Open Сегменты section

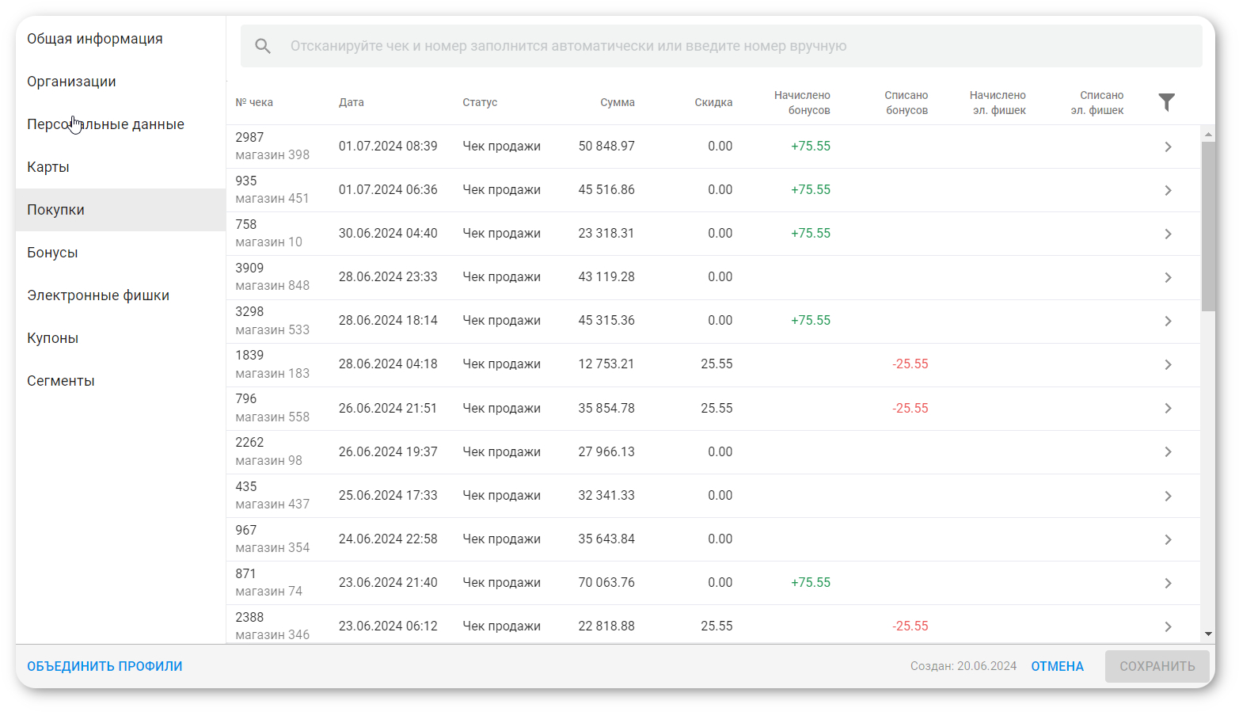(120, 381)
